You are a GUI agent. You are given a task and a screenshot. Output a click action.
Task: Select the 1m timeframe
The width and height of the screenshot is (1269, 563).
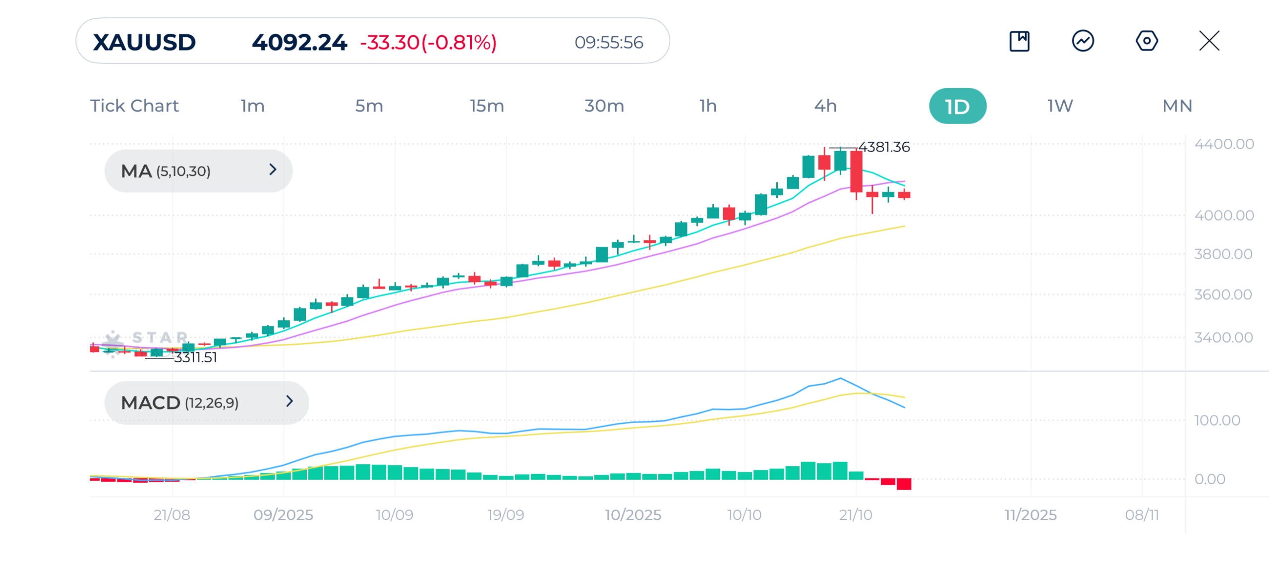click(253, 106)
